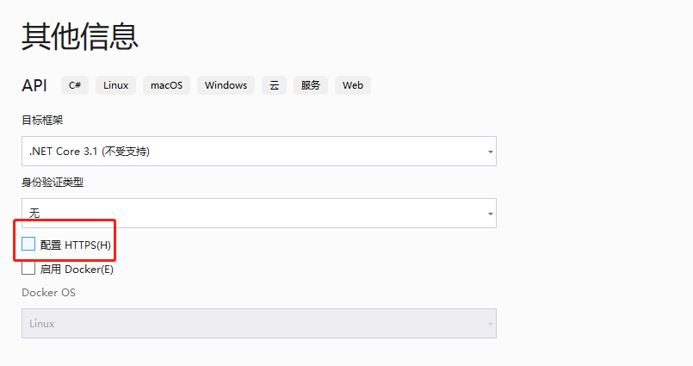The width and height of the screenshot is (693, 366).
Task: Click the 目标框架 label
Action: (42, 121)
